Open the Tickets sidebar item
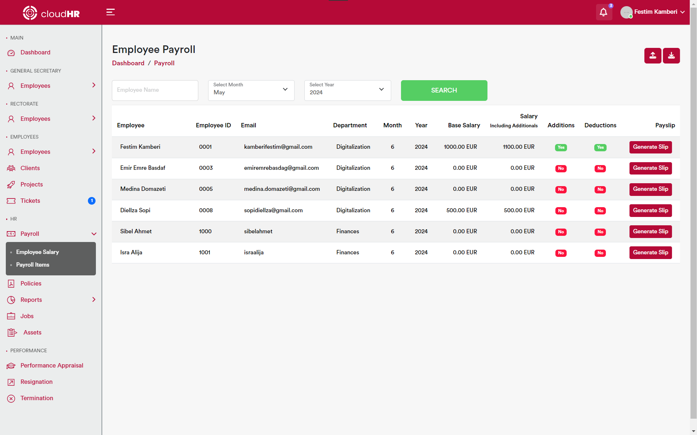697x435 pixels. (30, 201)
